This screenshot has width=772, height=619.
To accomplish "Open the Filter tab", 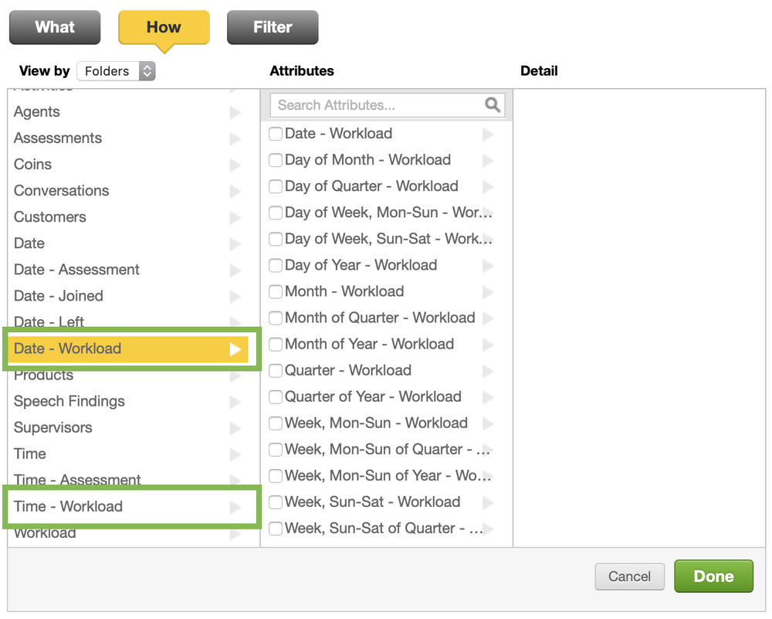I will pos(273,27).
